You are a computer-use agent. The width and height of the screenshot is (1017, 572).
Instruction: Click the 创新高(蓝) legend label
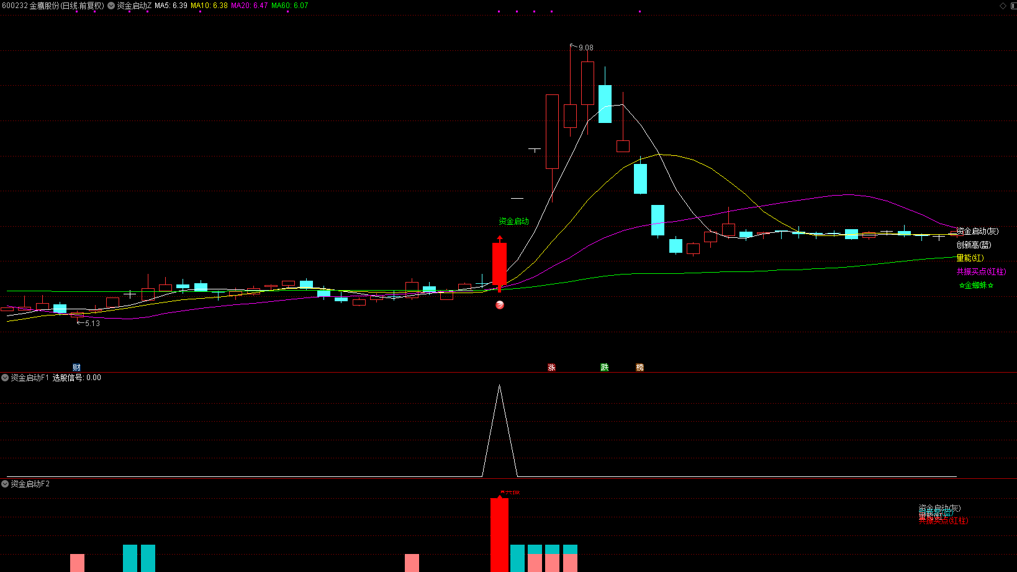(974, 245)
